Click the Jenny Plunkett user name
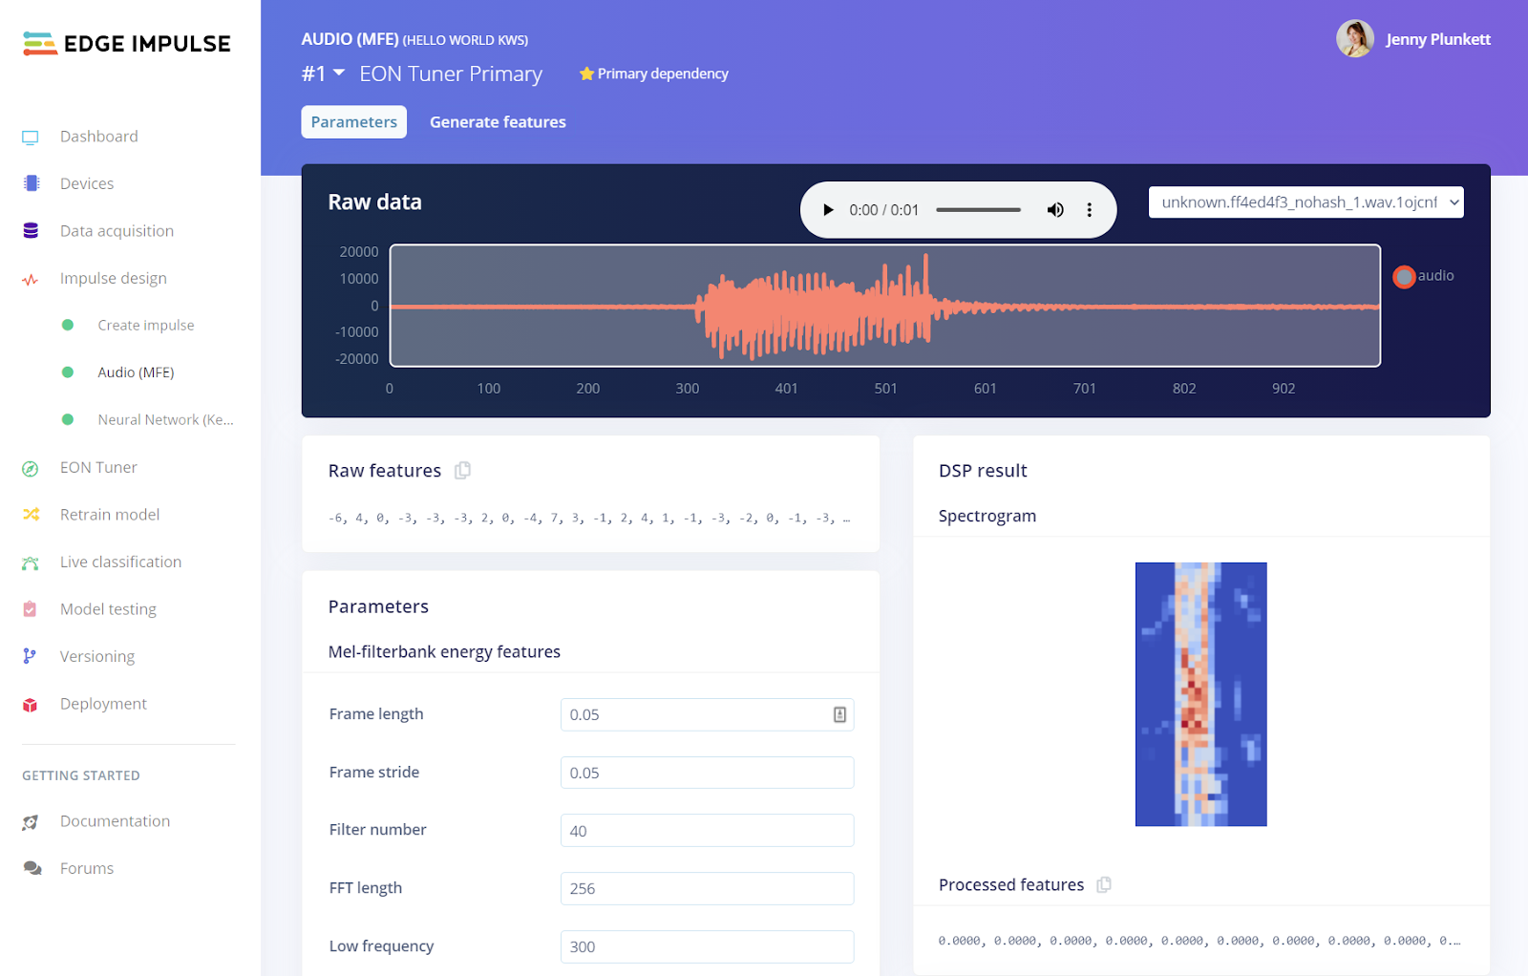 click(1438, 39)
